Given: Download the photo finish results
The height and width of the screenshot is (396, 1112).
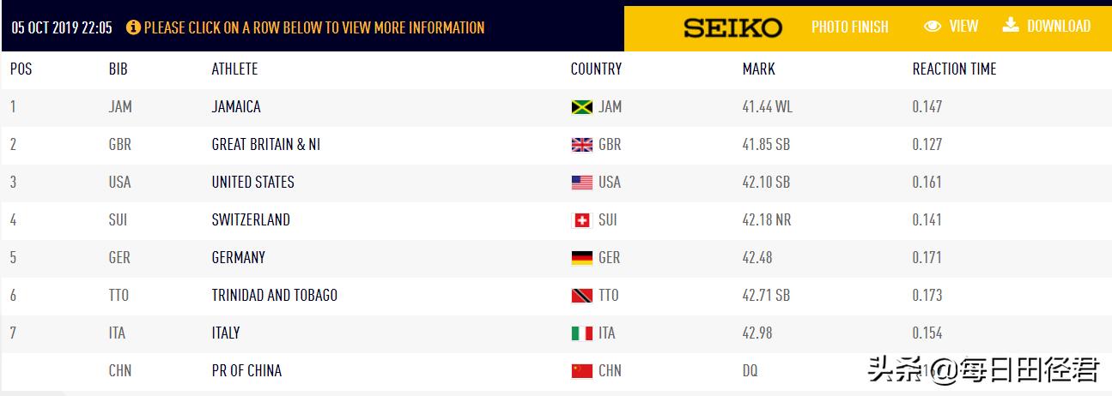Looking at the screenshot, I should coord(1046,26).
